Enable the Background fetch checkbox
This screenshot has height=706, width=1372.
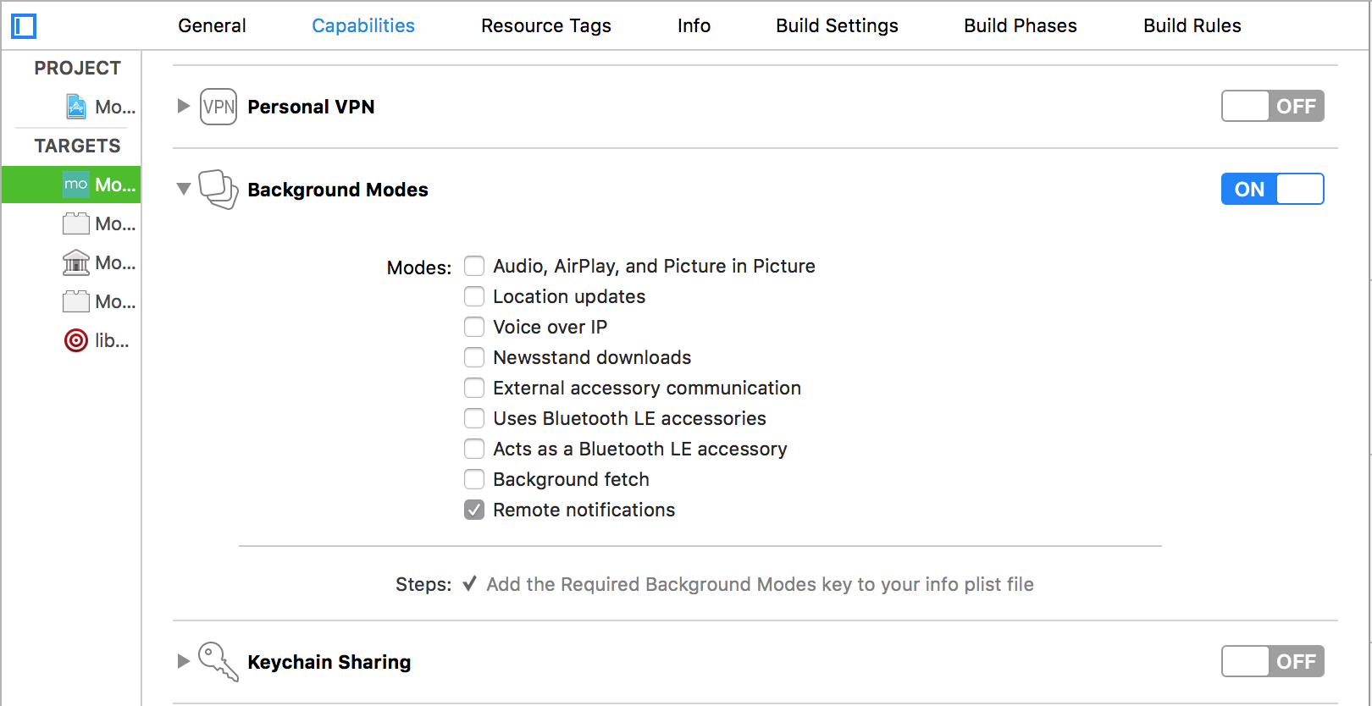pos(474,480)
